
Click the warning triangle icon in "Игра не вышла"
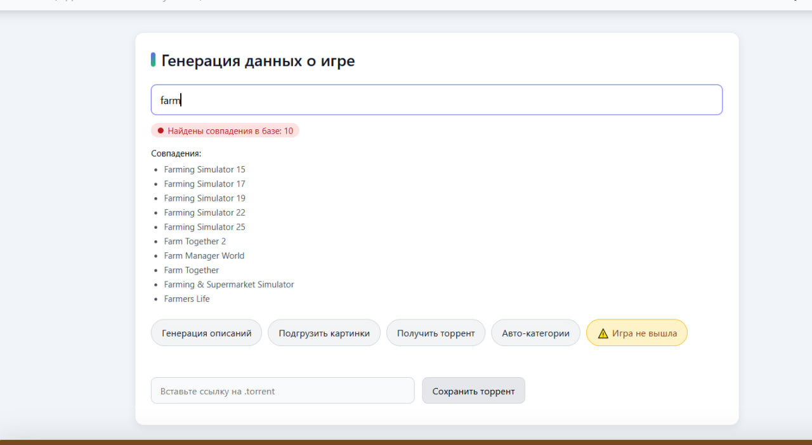(x=603, y=333)
